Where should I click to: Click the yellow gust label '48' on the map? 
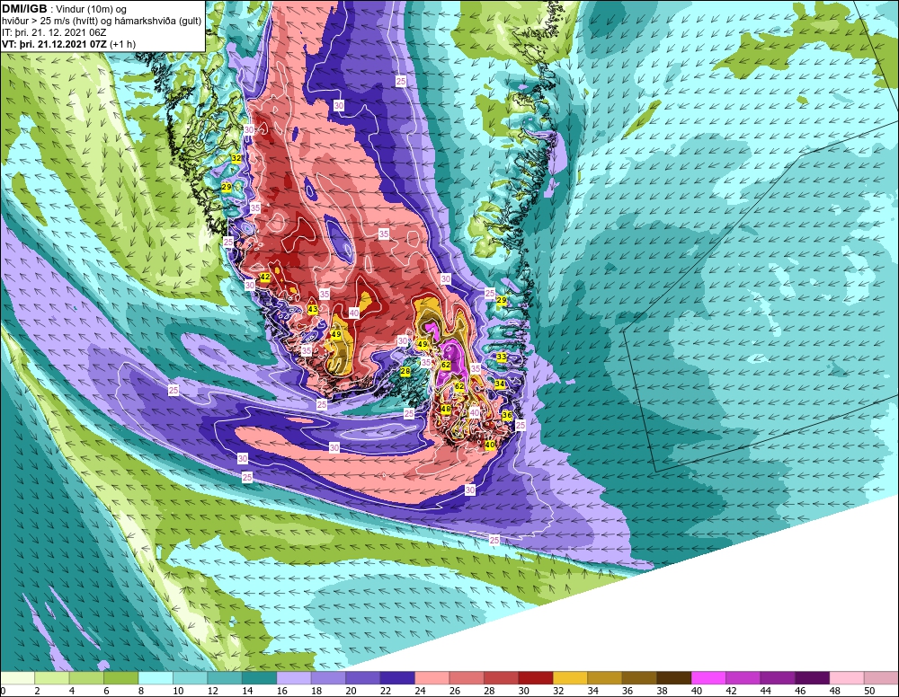coord(446,409)
